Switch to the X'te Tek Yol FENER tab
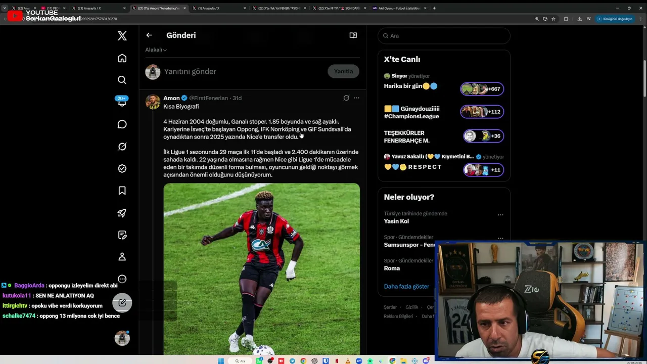This screenshot has height=364, width=647. (x=279, y=8)
